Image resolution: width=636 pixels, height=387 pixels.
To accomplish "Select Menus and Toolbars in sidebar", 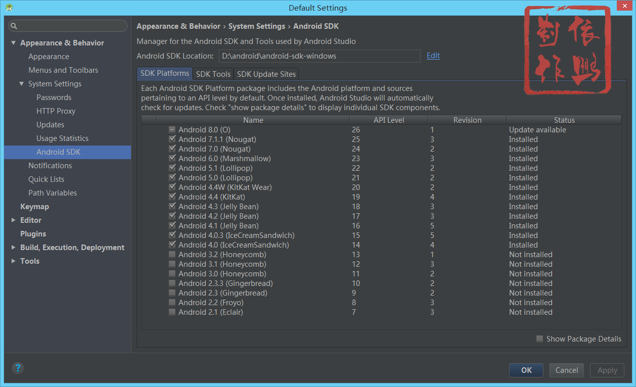I will 63,70.
